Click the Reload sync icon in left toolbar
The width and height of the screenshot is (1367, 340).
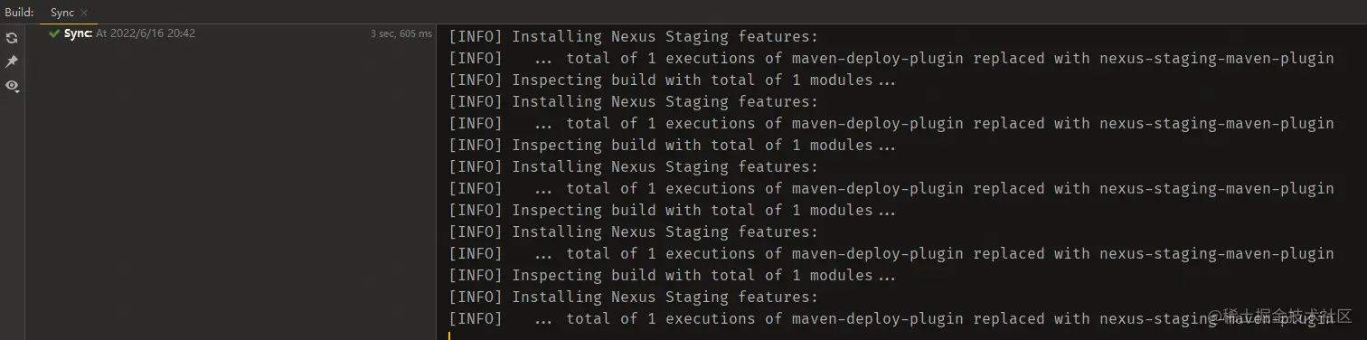pyautogui.click(x=12, y=38)
